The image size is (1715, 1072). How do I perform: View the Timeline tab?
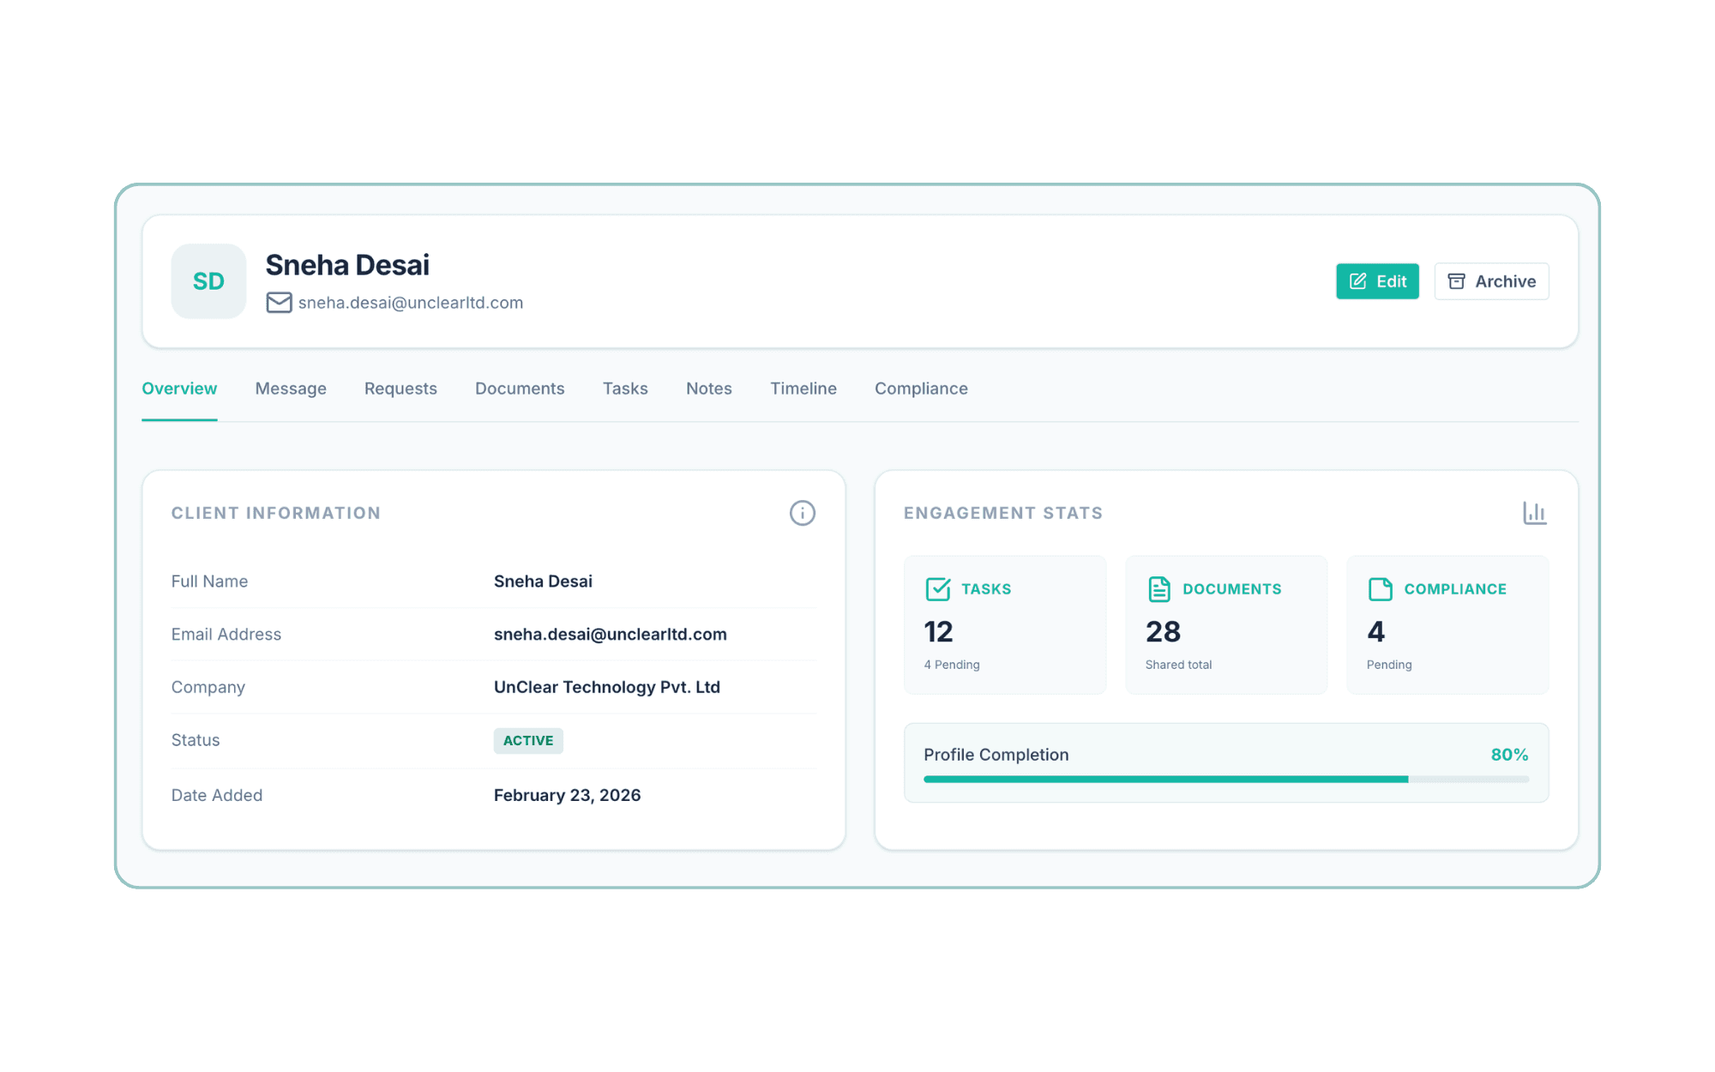click(803, 388)
